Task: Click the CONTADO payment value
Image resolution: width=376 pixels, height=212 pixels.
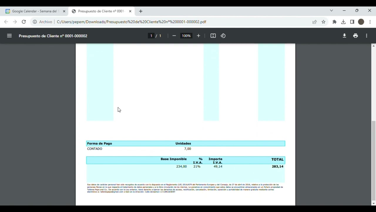Action: 95,149
